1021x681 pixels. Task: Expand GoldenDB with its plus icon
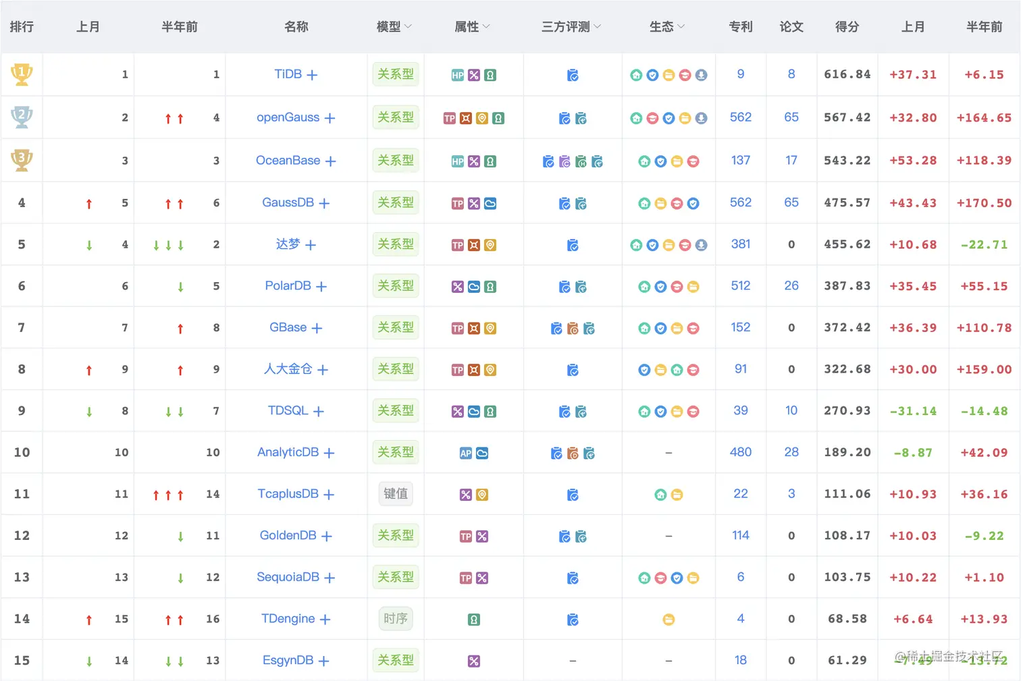327,536
